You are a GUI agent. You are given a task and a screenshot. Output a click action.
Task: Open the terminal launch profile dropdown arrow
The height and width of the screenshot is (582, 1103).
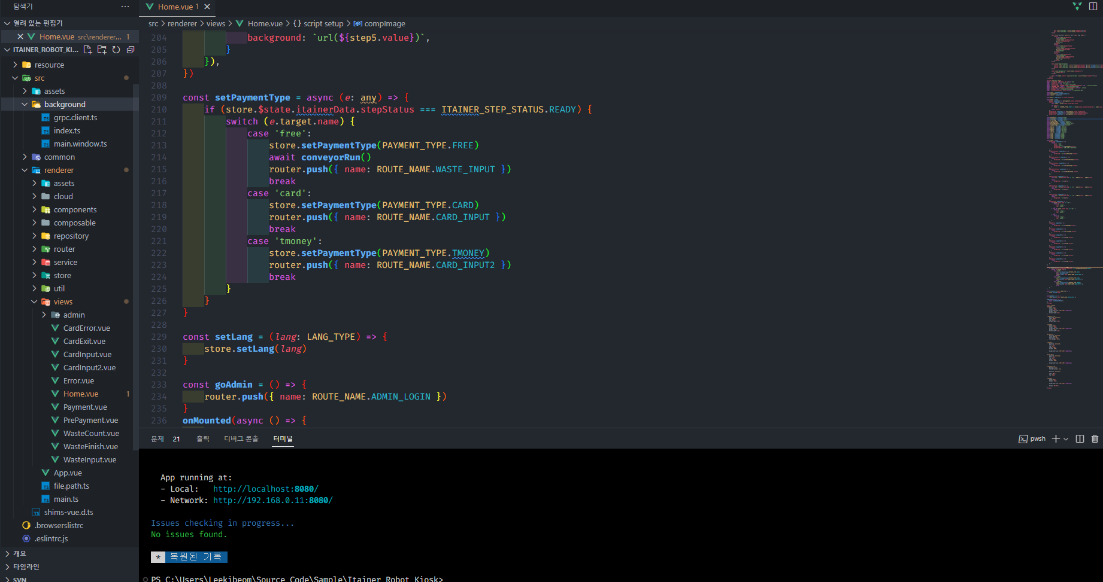pyautogui.click(x=1066, y=439)
